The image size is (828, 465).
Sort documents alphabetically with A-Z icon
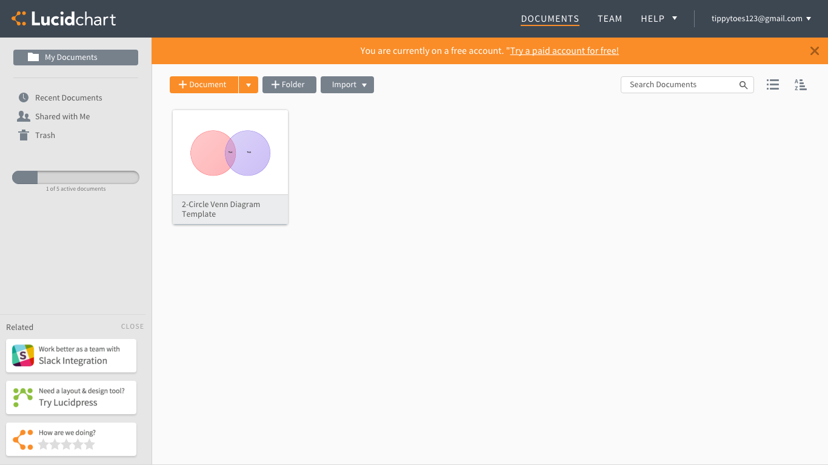801,85
